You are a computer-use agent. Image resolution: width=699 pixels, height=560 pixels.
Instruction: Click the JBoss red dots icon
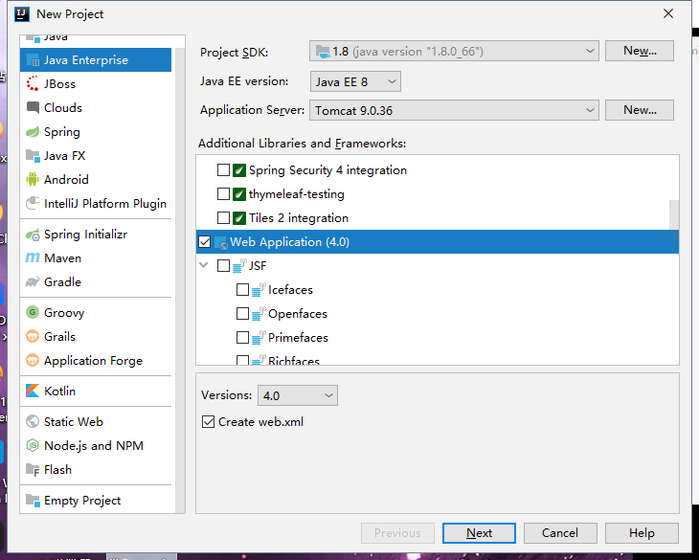point(33,83)
